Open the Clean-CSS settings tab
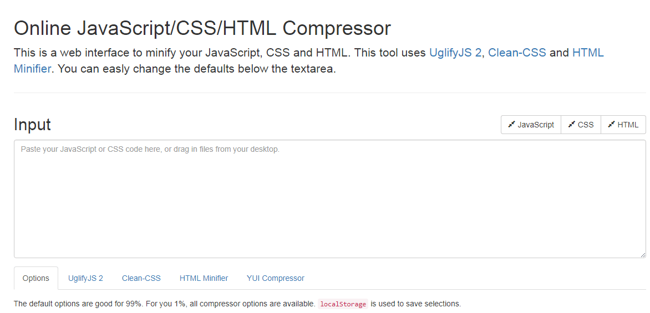This screenshot has width=650, height=313. pyautogui.click(x=141, y=278)
